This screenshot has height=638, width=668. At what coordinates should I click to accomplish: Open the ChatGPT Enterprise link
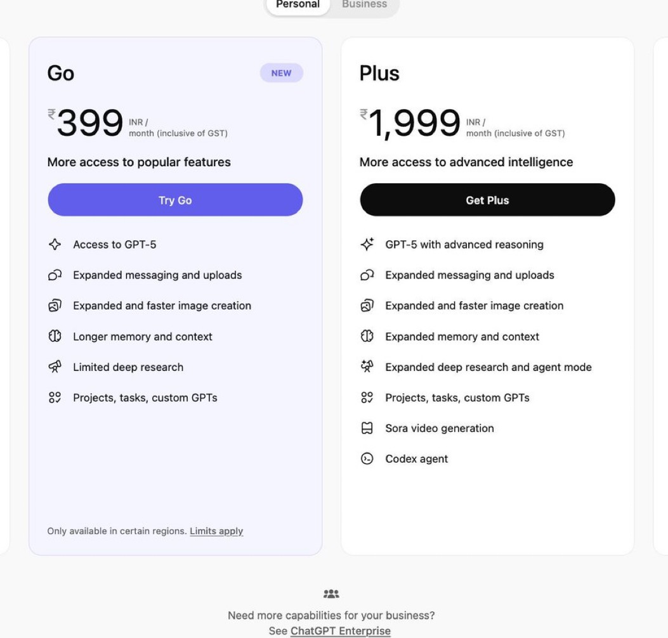(x=340, y=631)
